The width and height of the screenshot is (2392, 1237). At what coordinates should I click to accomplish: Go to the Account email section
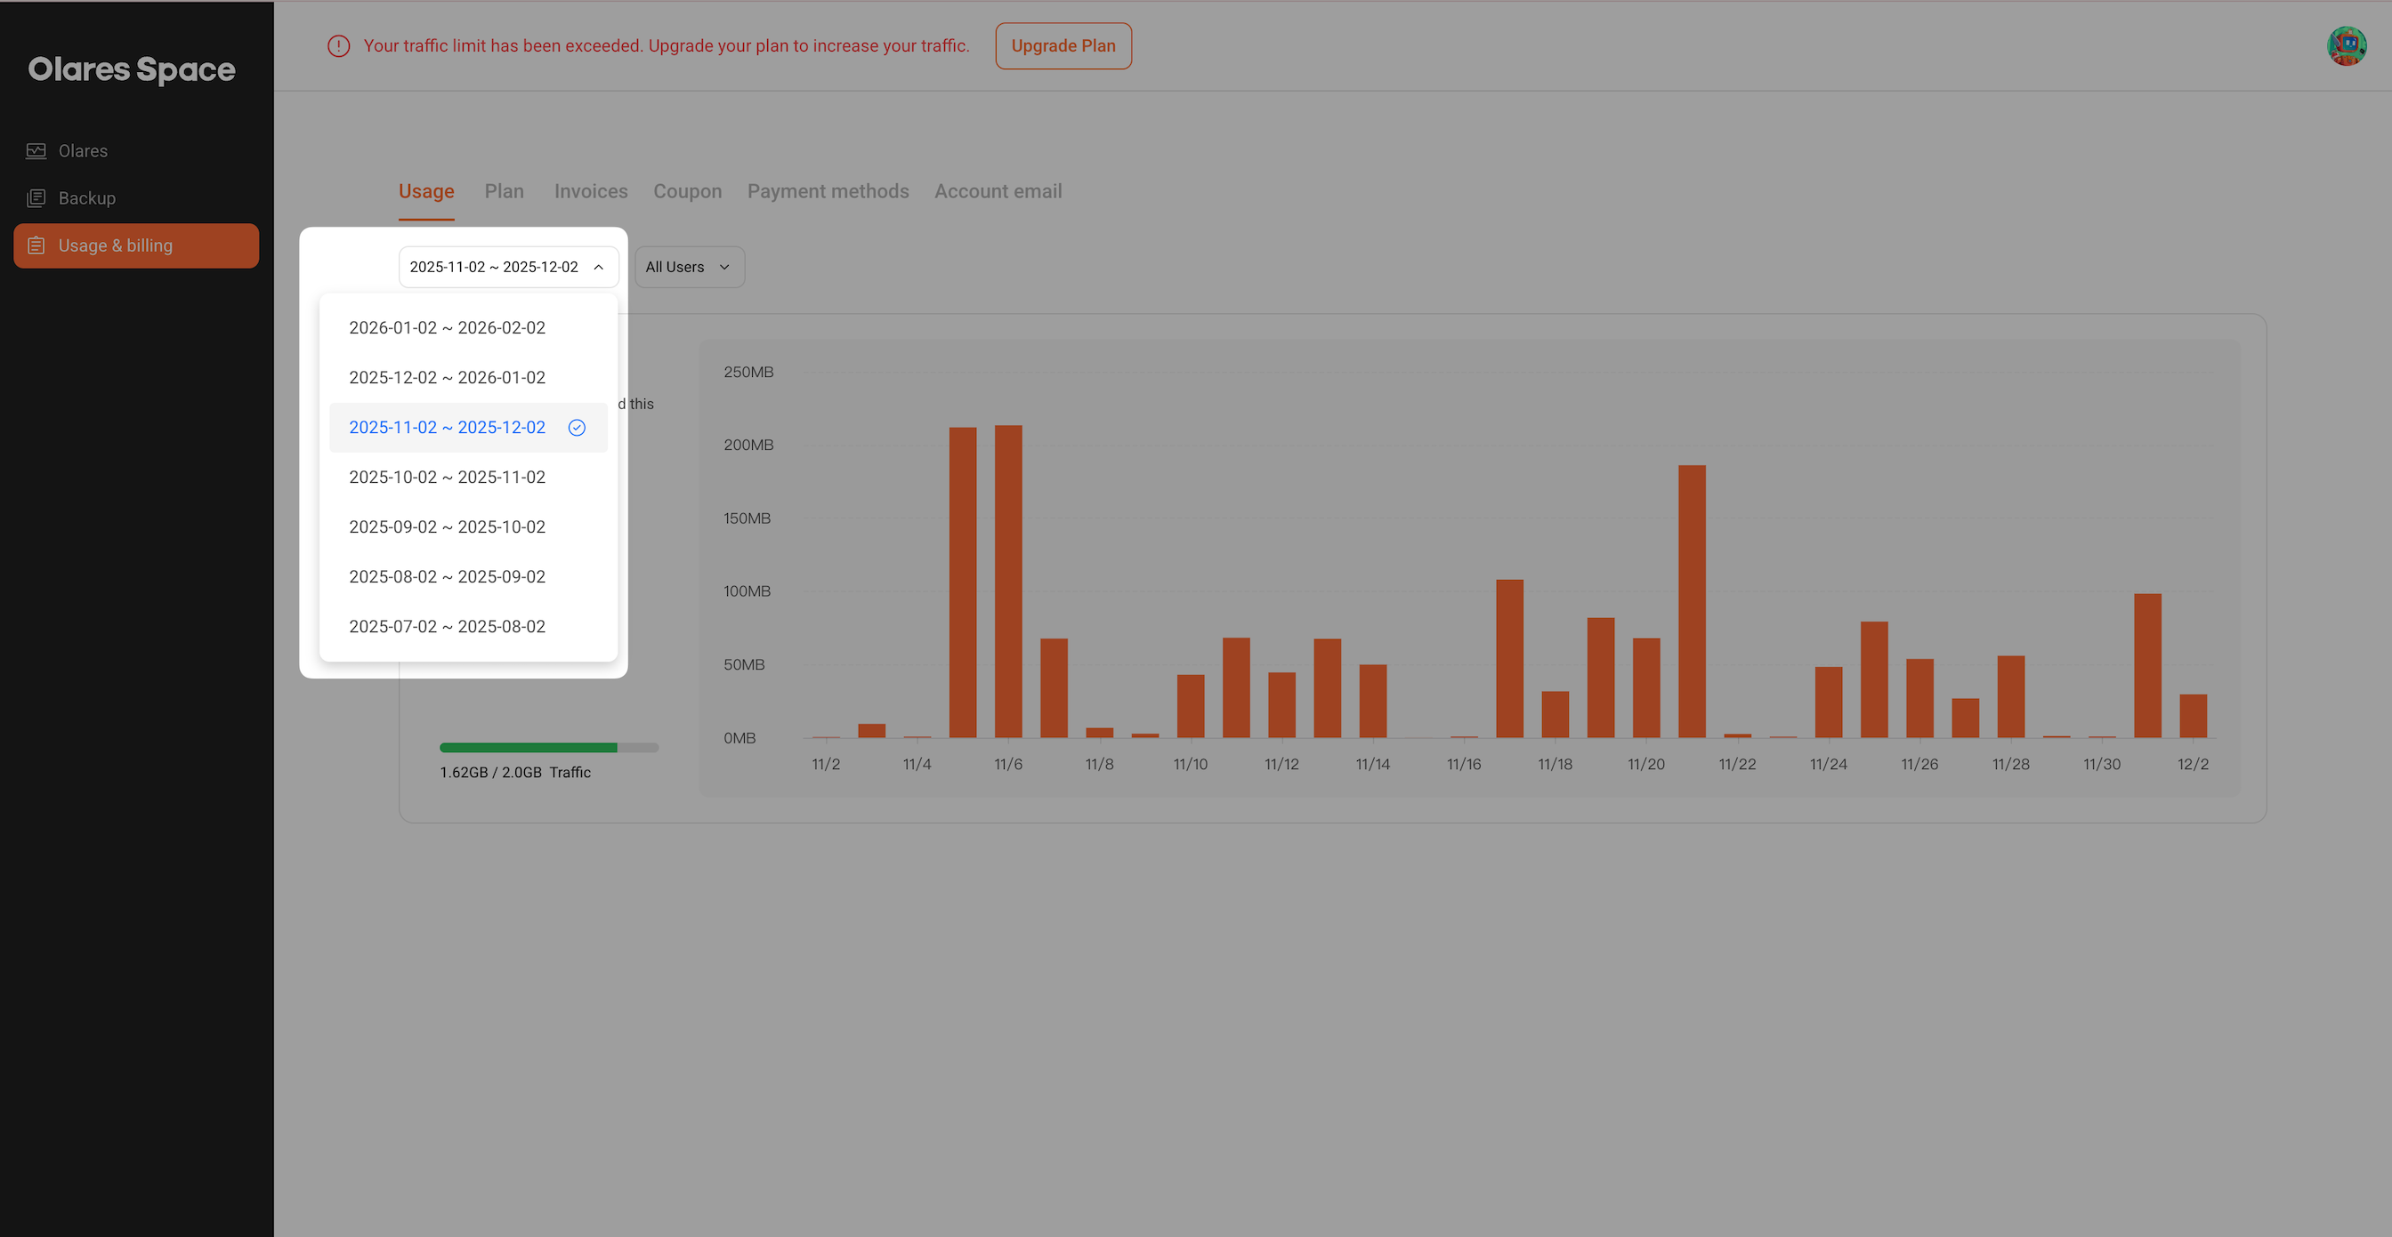click(998, 191)
